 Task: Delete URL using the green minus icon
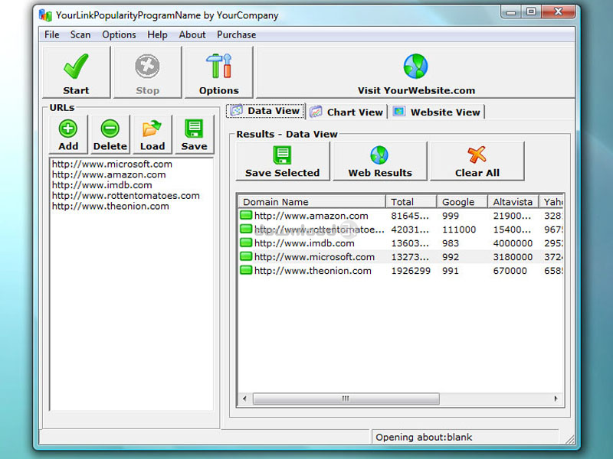110,135
